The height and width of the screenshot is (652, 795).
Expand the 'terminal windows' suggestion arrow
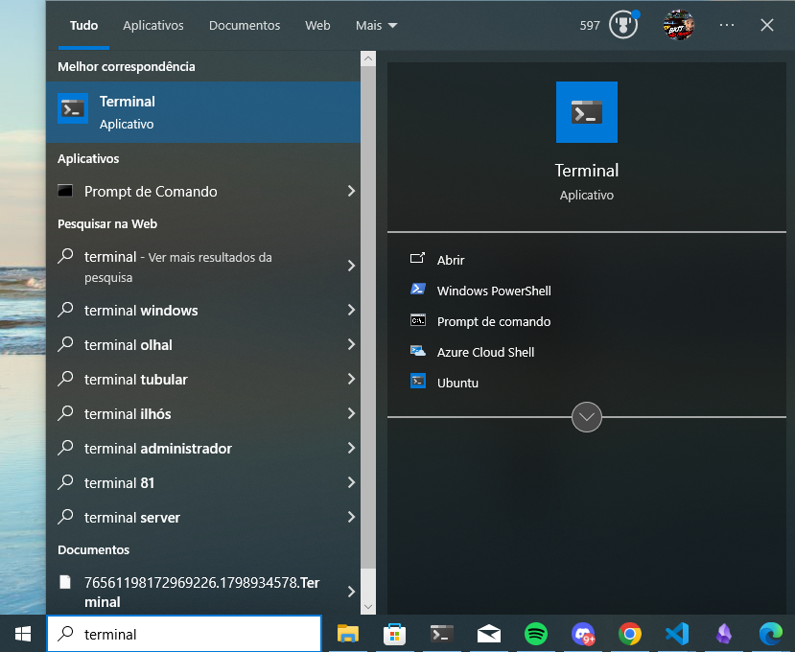click(351, 311)
